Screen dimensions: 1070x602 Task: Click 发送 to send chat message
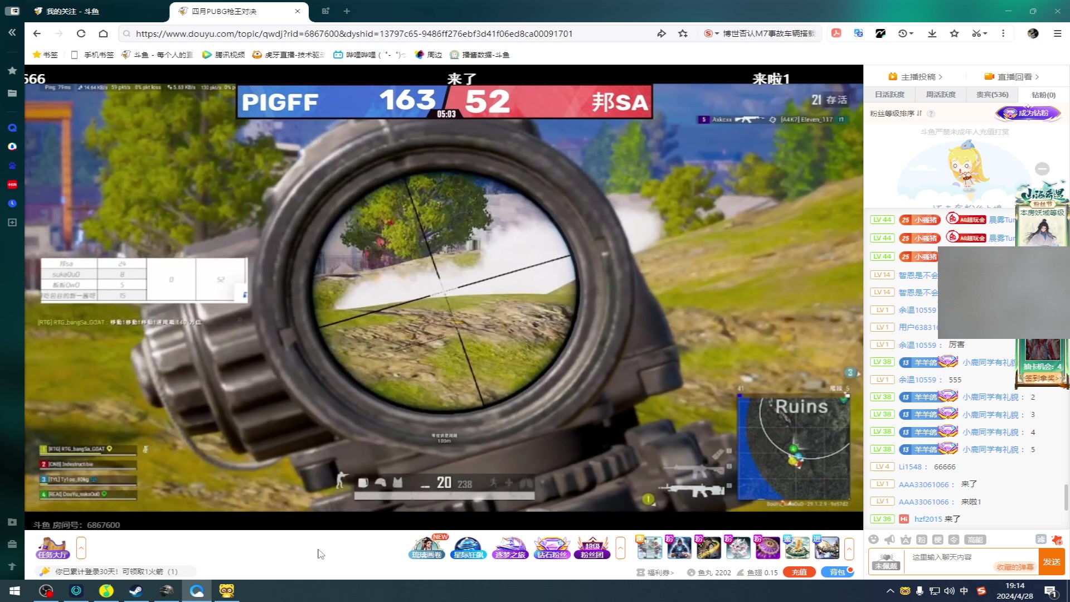[x=1052, y=561]
